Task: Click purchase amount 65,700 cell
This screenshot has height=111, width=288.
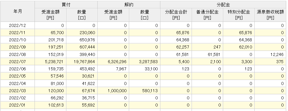Action: point(50,33)
